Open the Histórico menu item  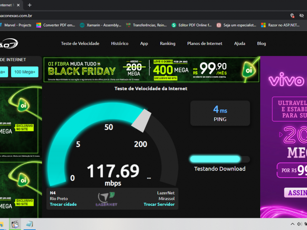pyautogui.click(x=120, y=43)
